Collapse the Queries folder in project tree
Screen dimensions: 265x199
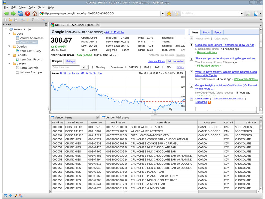click(9, 47)
